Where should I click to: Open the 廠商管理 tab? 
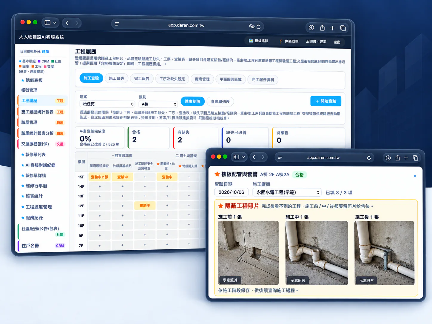pyautogui.click(x=202, y=79)
